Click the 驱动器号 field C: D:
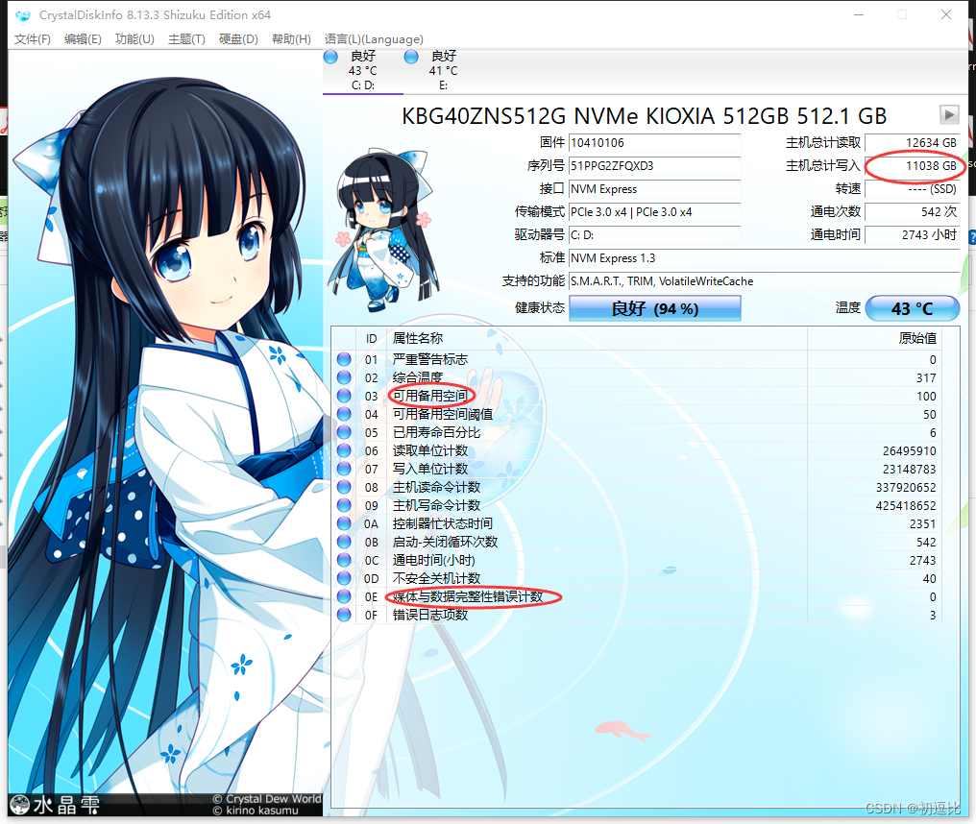This screenshot has width=976, height=824. [x=655, y=234]
